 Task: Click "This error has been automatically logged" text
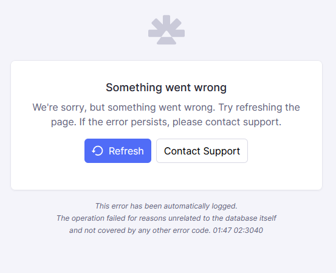tap(166, 206)
